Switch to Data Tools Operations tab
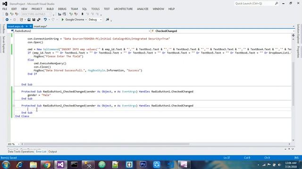The height and width of the screenshot is (169, 302). click(21, 152)
